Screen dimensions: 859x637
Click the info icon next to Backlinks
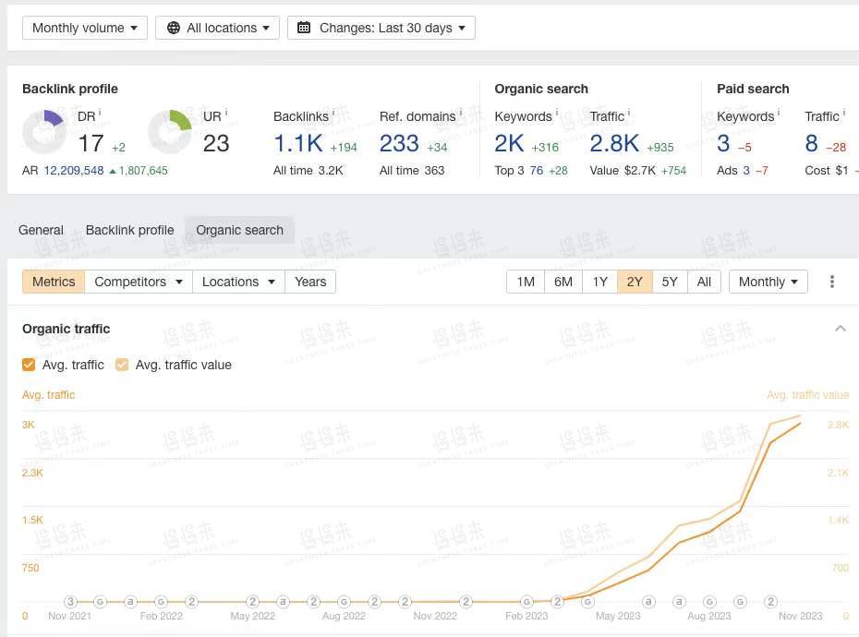(333, 114)
